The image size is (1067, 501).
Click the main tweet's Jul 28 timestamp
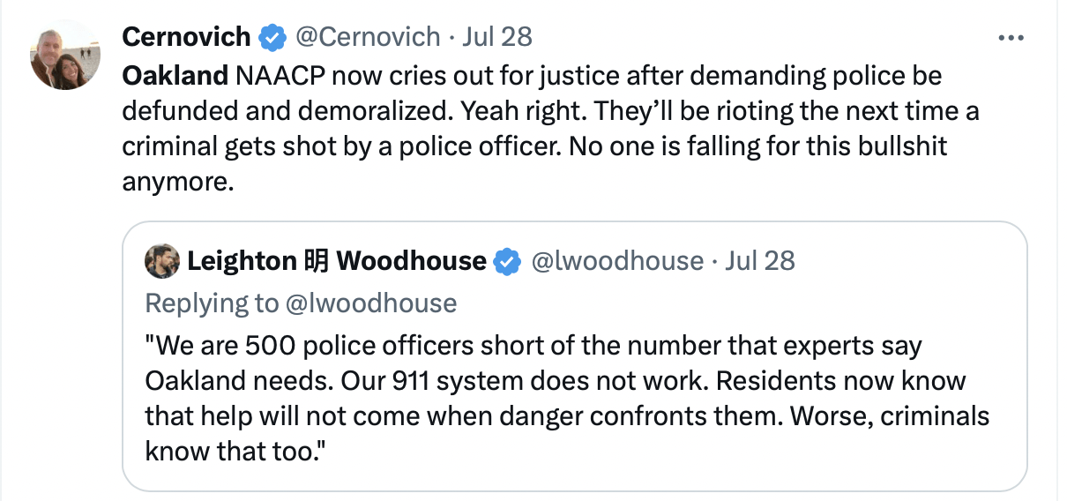[498, 36]
